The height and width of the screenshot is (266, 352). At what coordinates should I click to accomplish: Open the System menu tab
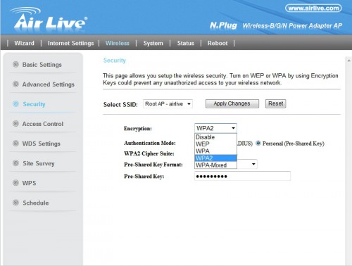tap(153, 43)
